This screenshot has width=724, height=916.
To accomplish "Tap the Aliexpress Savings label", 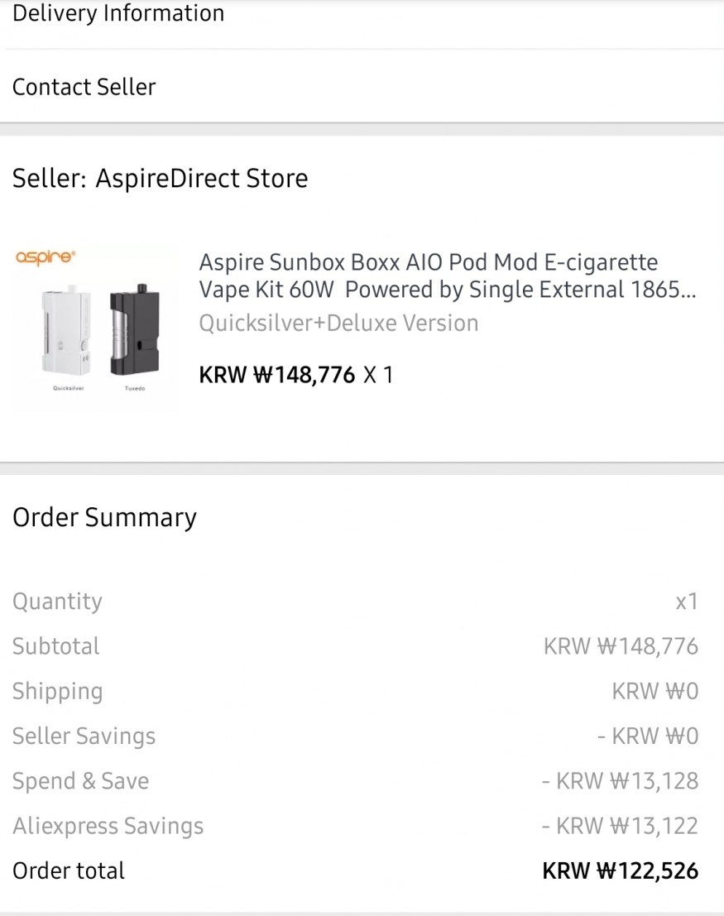I will tap(108, 826).
